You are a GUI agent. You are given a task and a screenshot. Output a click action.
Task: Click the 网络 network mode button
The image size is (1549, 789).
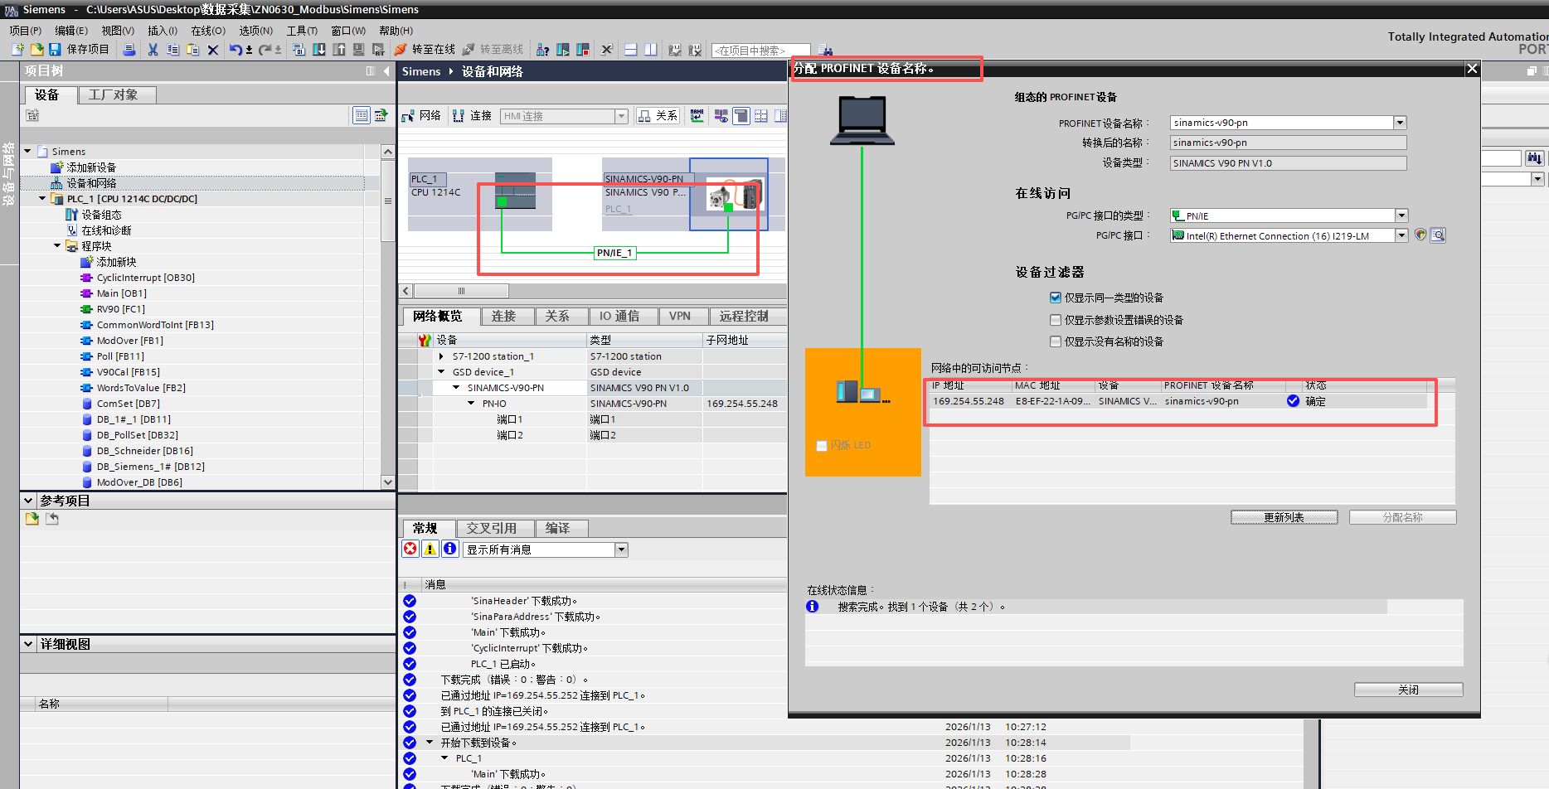click(x=422, y=116)
